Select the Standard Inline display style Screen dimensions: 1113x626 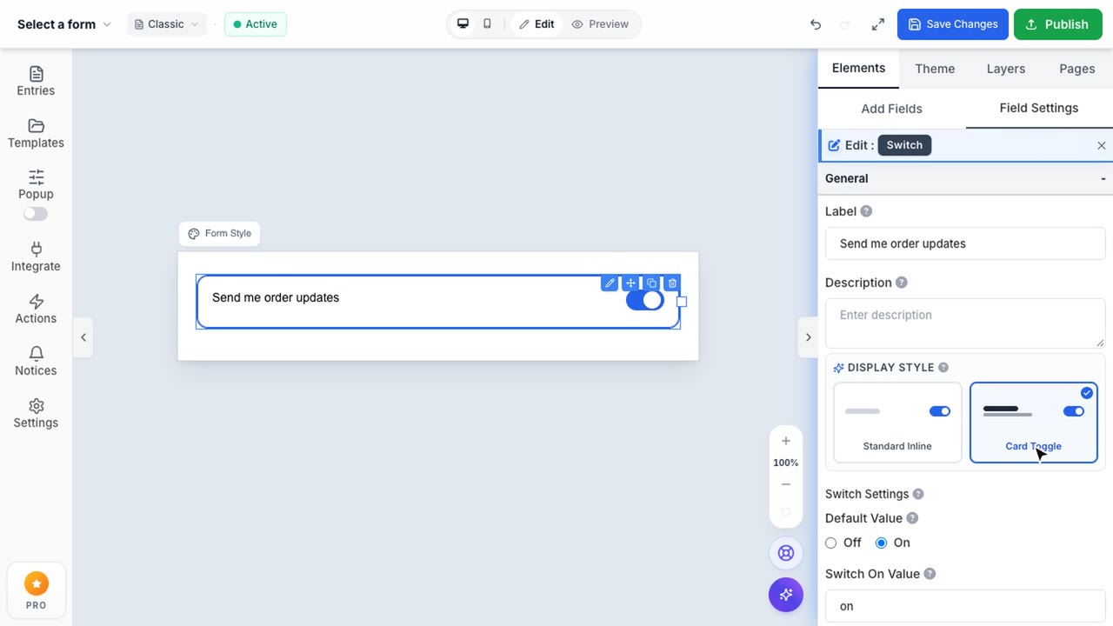897,423
